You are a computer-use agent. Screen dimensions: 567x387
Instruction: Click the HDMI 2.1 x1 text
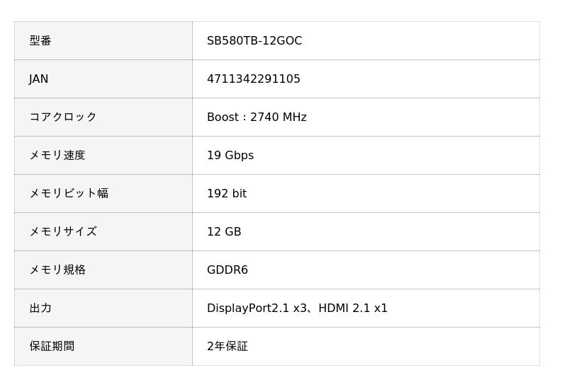click(353, 308)
